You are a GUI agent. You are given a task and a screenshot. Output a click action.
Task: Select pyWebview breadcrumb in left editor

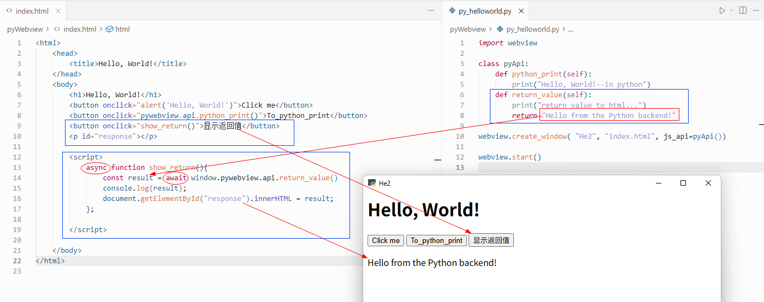(25, 29)
